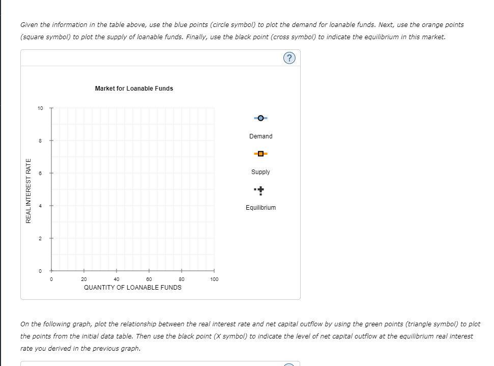The width and height of the screenshot is (494, 366).
Task: Click the cross symbol above Equilibrium
Action: [260, 189]
